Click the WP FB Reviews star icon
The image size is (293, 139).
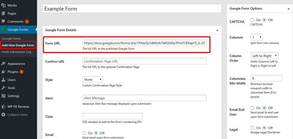[4, 107]
